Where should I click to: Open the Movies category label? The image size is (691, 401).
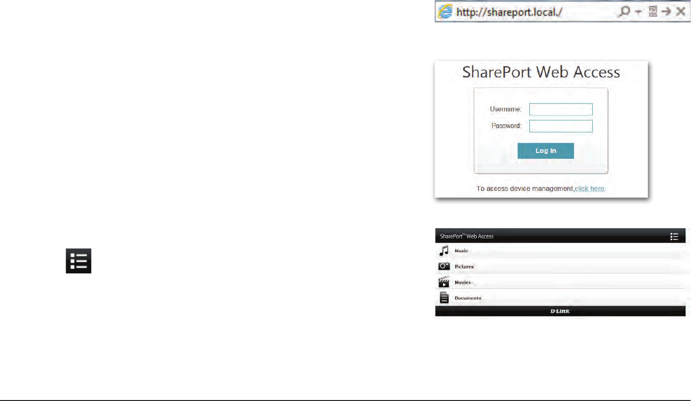point(463,283)
